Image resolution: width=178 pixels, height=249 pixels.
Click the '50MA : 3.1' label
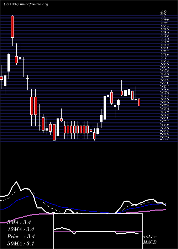21,244
